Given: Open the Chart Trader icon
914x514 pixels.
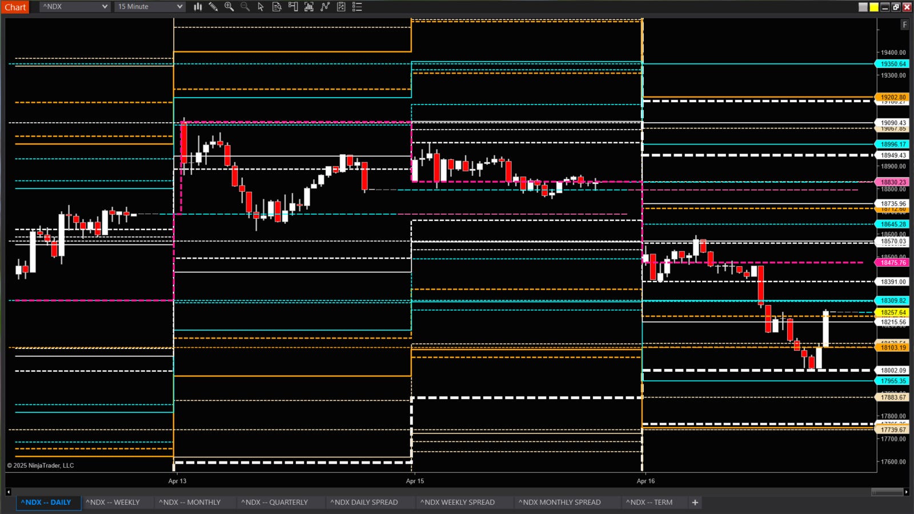Looking at the screenshot, I should pos(293,7).
